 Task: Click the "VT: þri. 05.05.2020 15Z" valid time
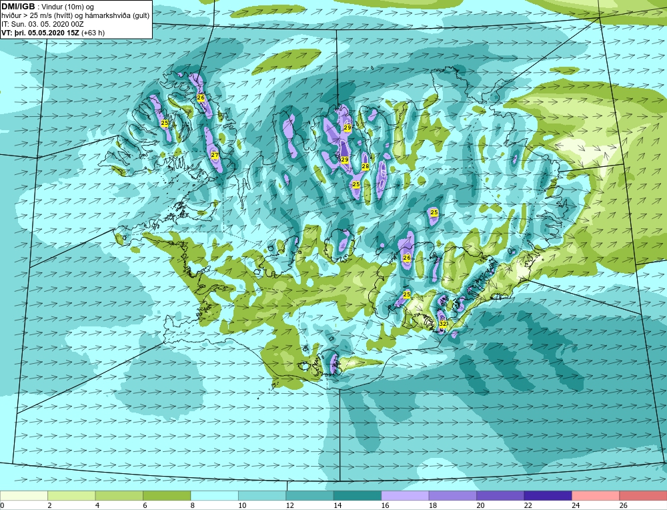pos(41,33)
